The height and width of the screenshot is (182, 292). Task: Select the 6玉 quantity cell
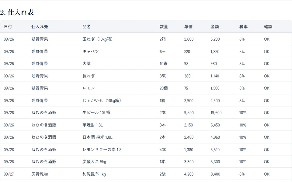(162, 52)
